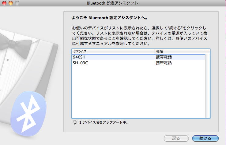Close the Bluetooth assistant window
This screenshot has height=145, width=226.
tap(4, 3)
